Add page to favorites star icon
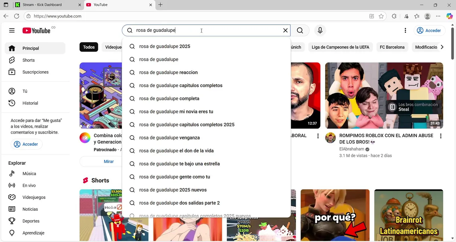This screenshot has width=456, height=242. (x=381, y=16)
